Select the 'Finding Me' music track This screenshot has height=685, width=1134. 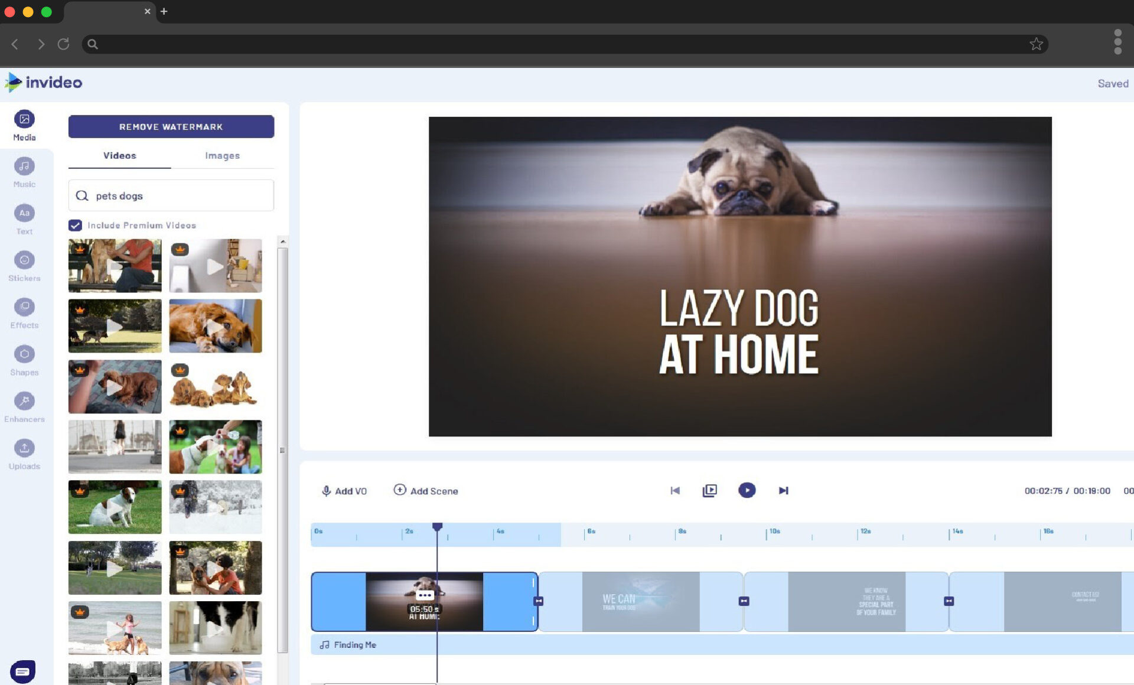pyautogui.click(x=722, y=645)
